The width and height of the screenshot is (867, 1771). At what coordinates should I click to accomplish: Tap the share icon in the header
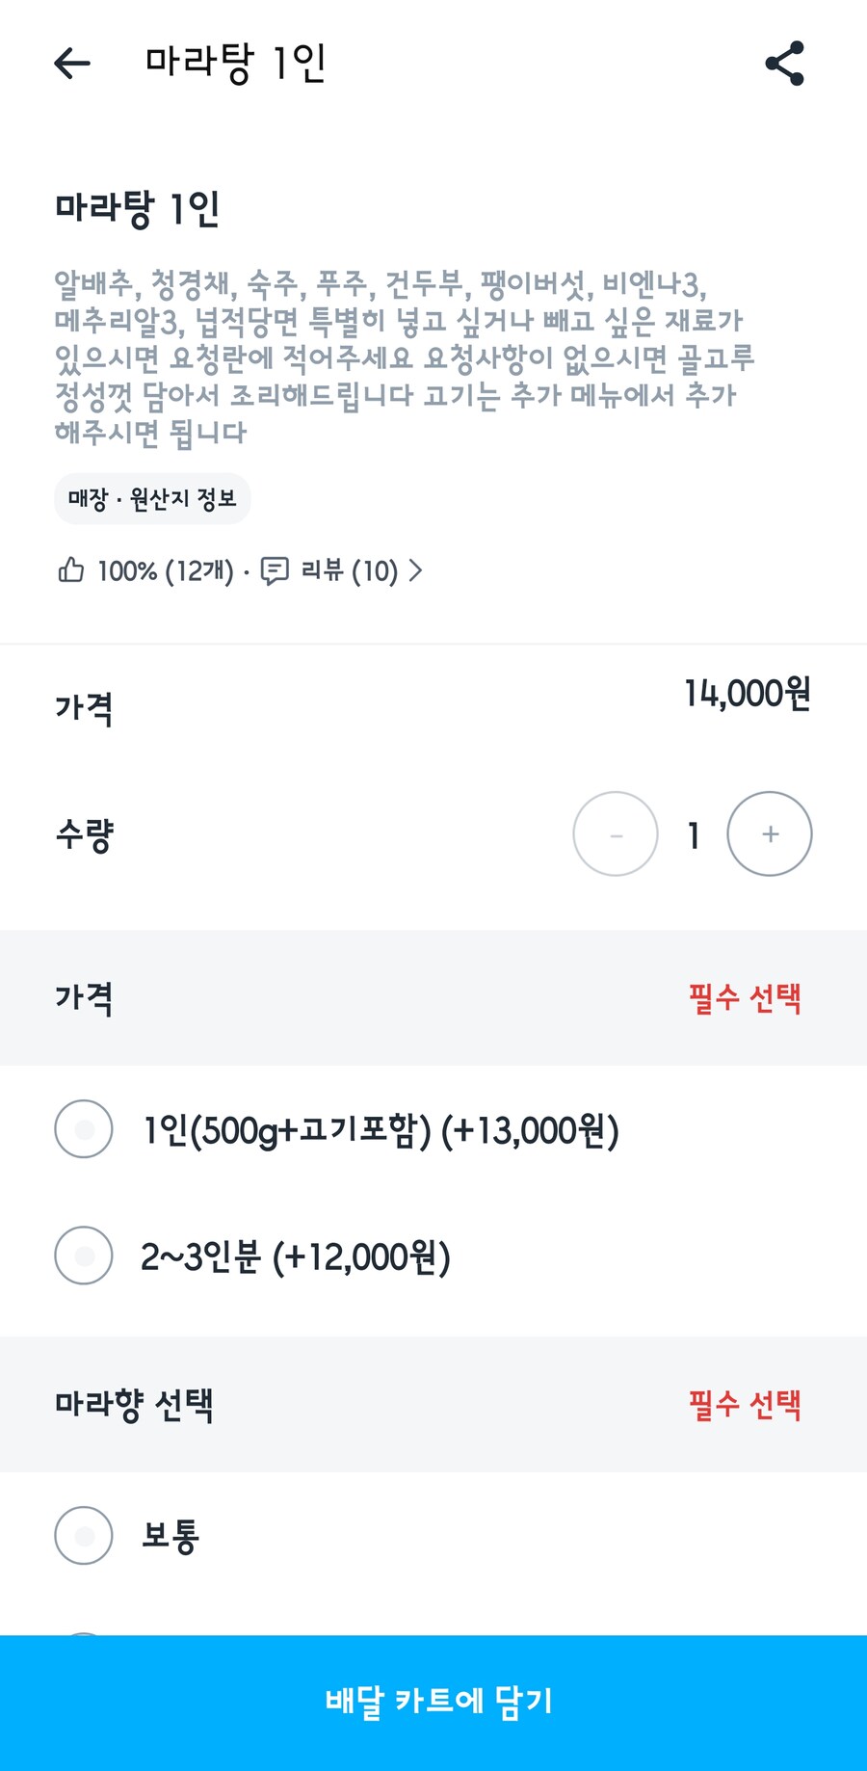[784, 64]
